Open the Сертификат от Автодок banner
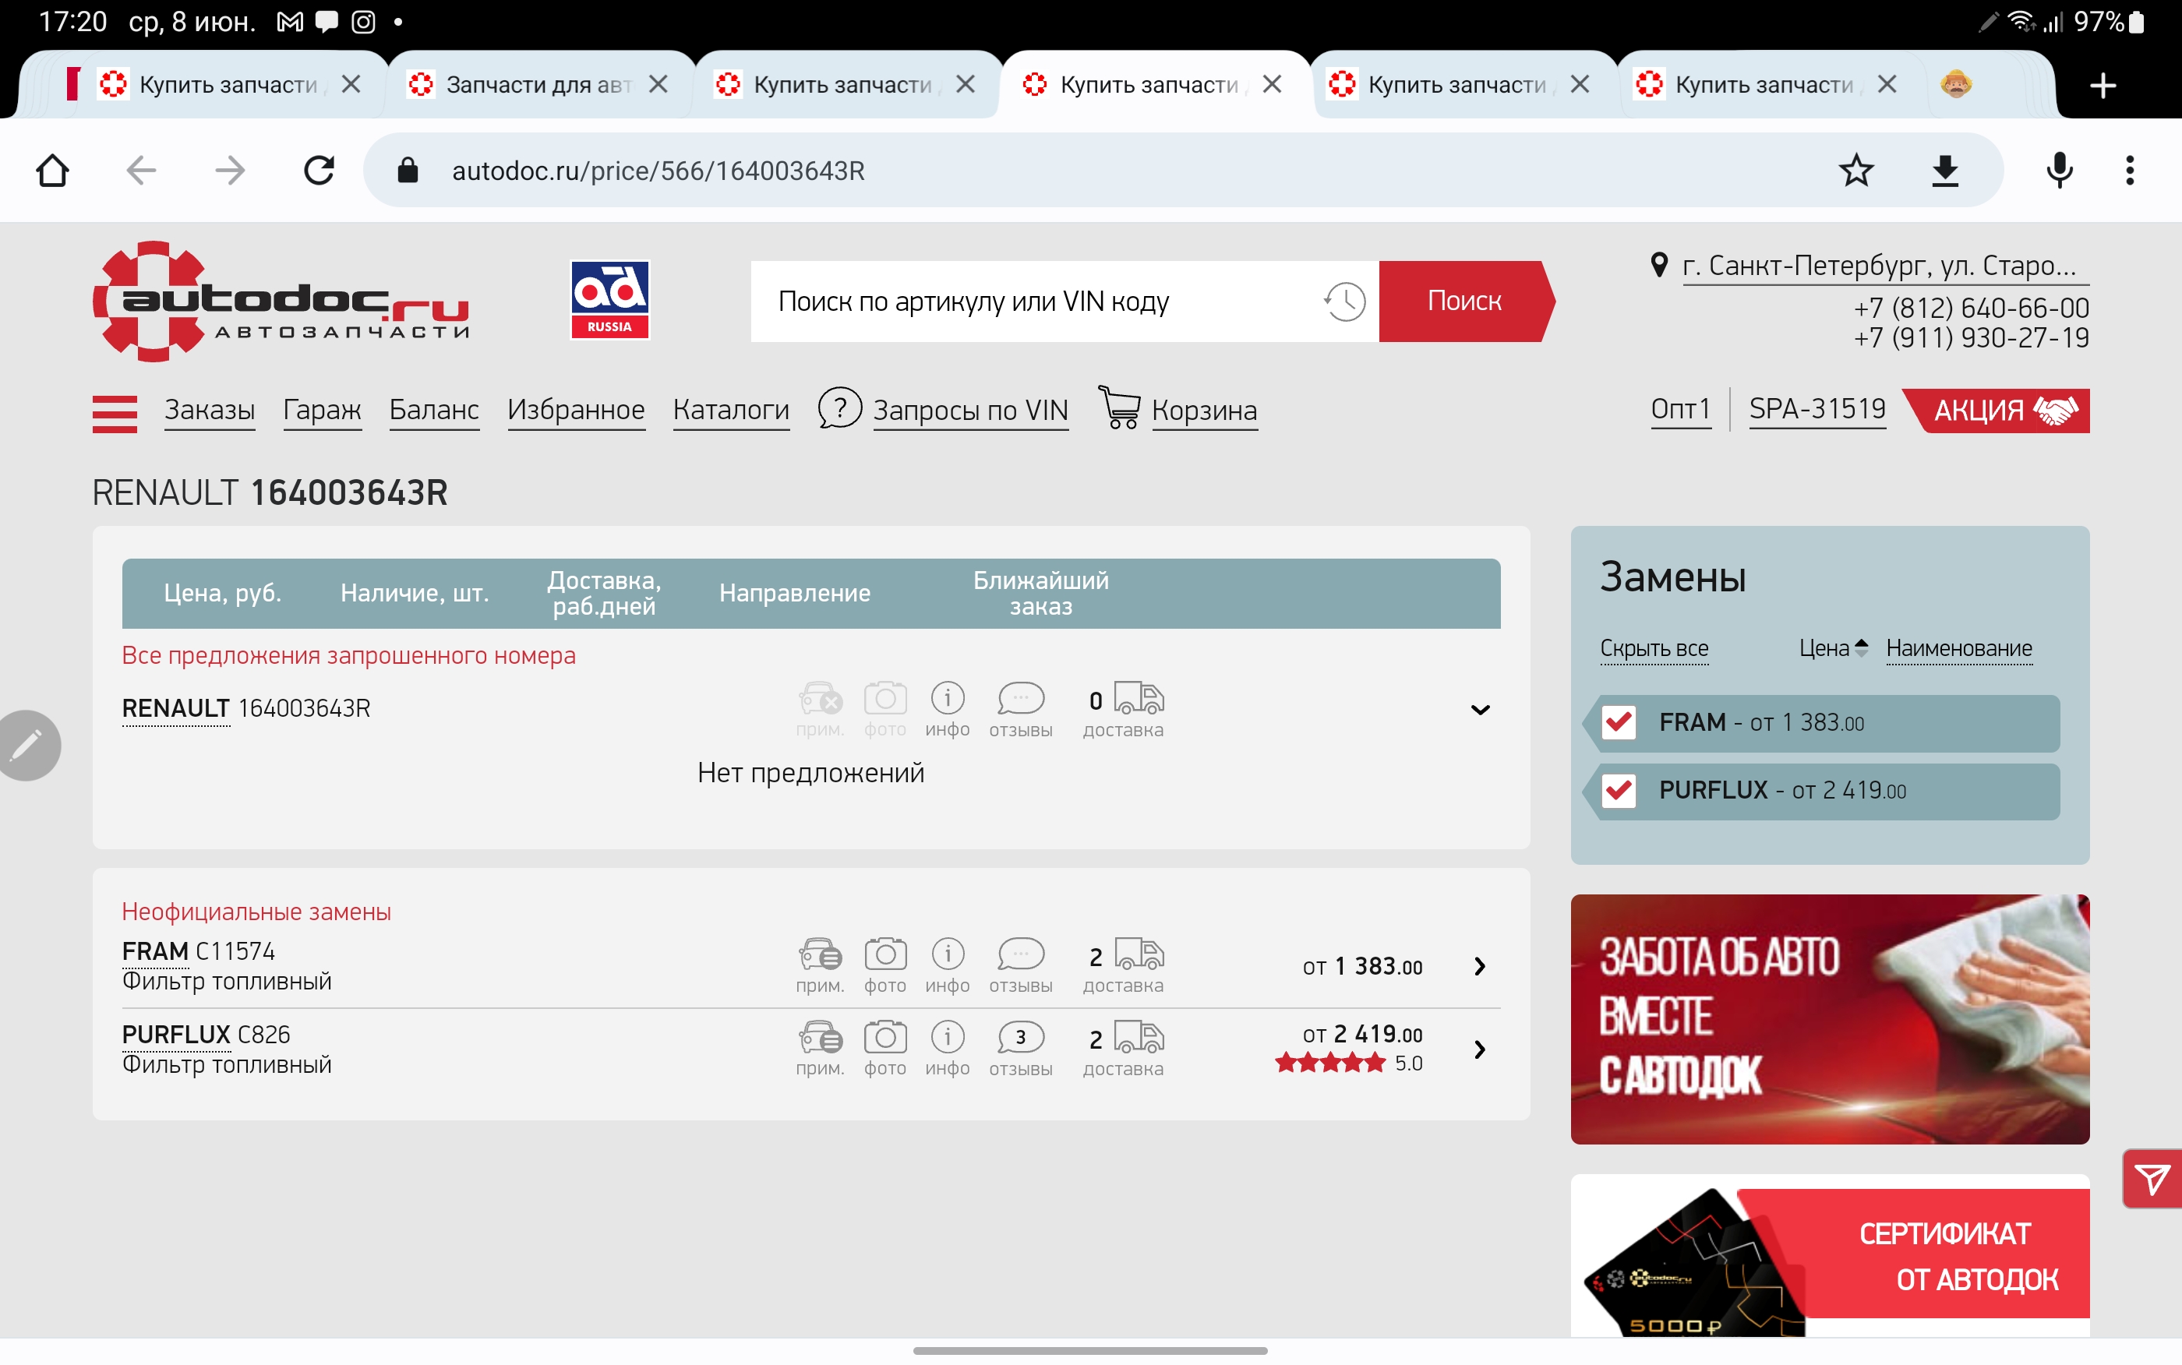 click(x=1830, y=1256)
